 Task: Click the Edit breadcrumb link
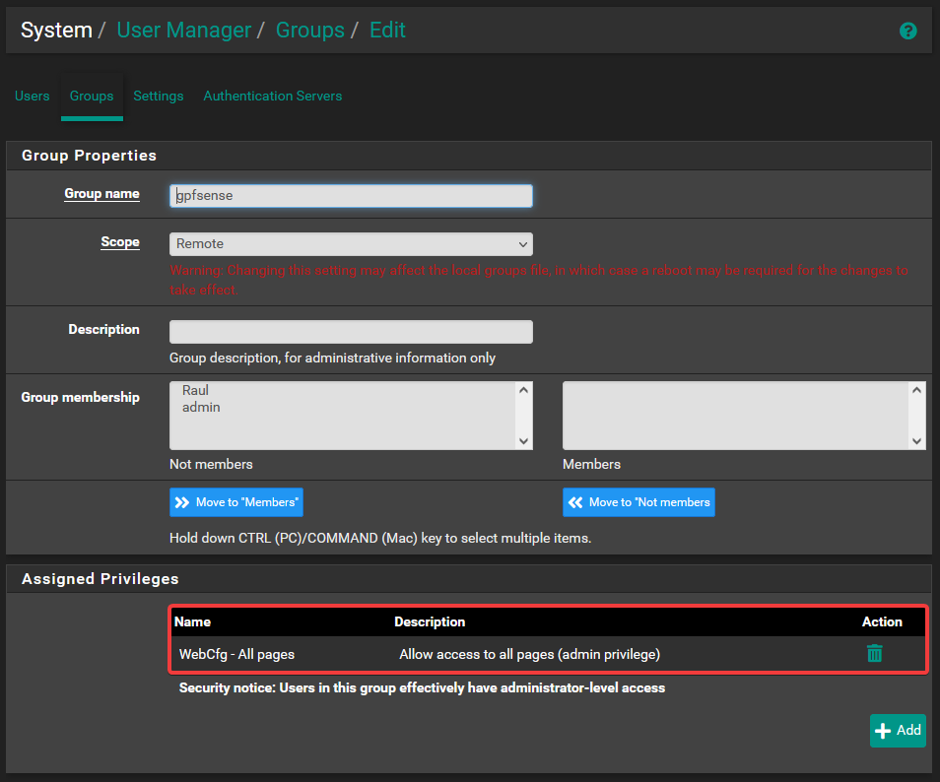[387, 30]
